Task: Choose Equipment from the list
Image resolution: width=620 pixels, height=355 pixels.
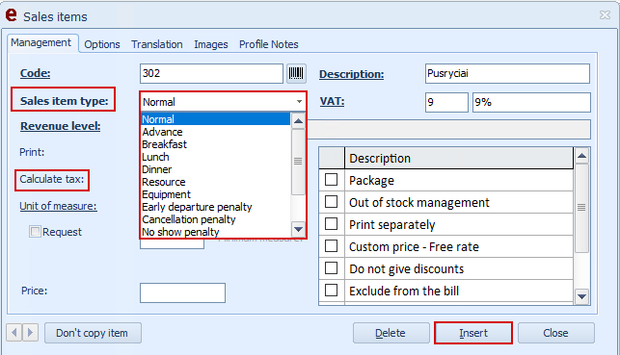Action: pyautogui.click(x=216, y=194)
